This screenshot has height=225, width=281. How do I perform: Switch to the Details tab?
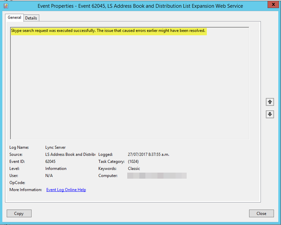pos(31,18)
